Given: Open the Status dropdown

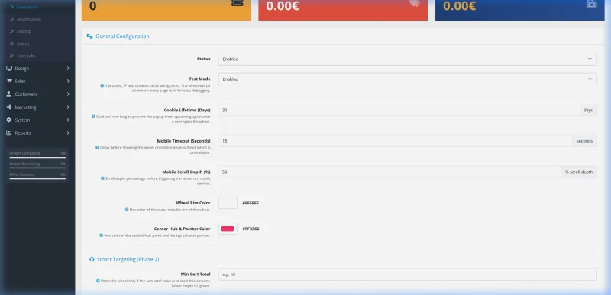Looking at the screenshot, I should tap(407, 59).
